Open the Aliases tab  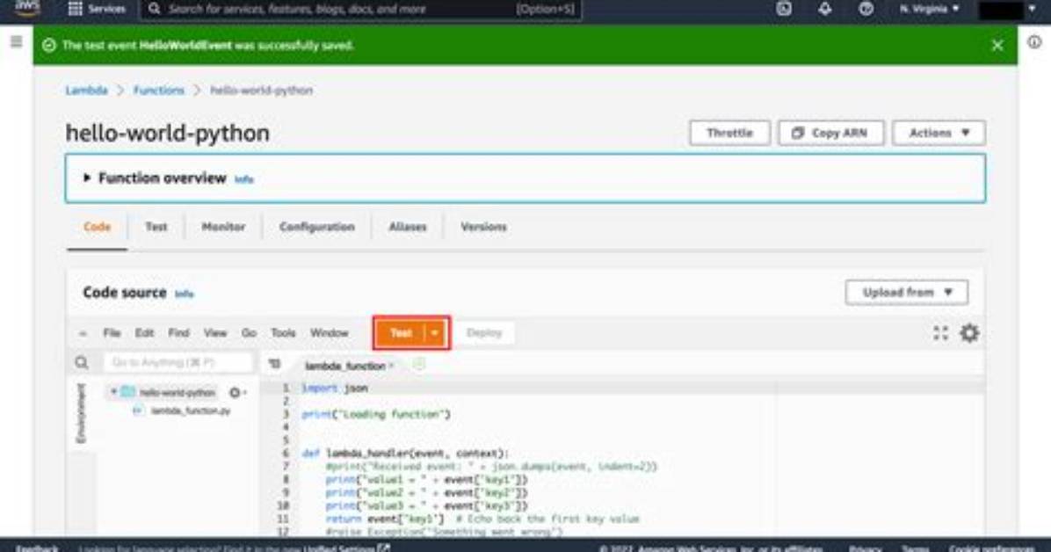[408, 227]
